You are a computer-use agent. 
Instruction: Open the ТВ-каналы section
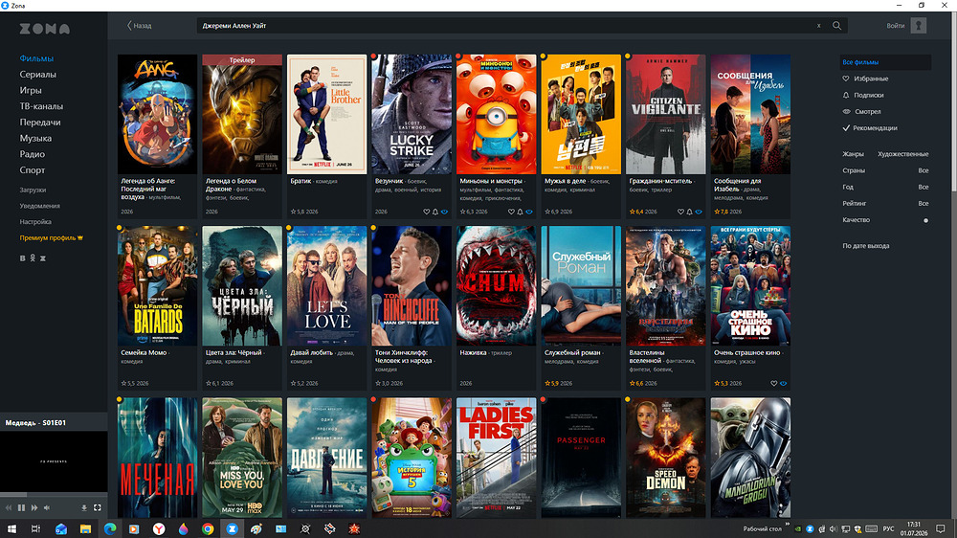click(x=41, y=106)
